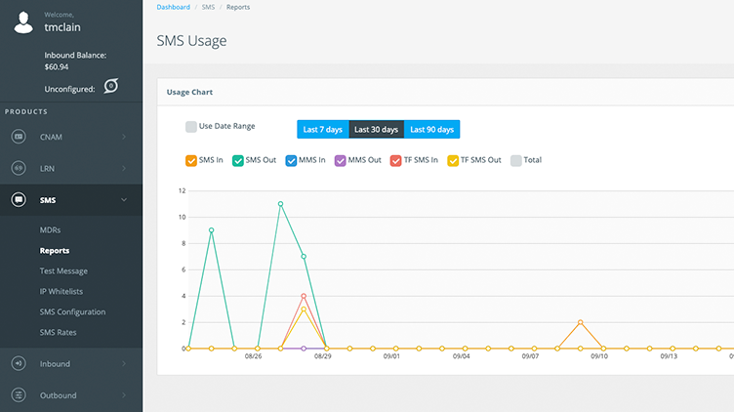The image size is (734, 412).
Task: Open the Unconfigured notifications icon
Action: pos(111,86)
